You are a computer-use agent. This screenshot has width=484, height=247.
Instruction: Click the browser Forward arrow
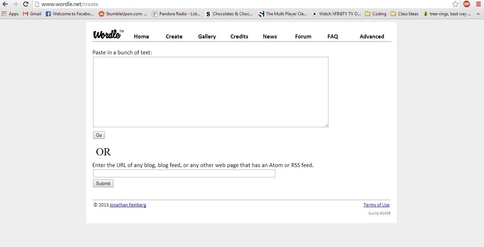tap(15, 4)
